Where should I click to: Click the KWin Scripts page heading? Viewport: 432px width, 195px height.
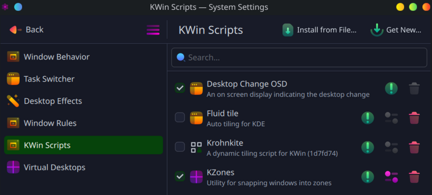(211, 30)
